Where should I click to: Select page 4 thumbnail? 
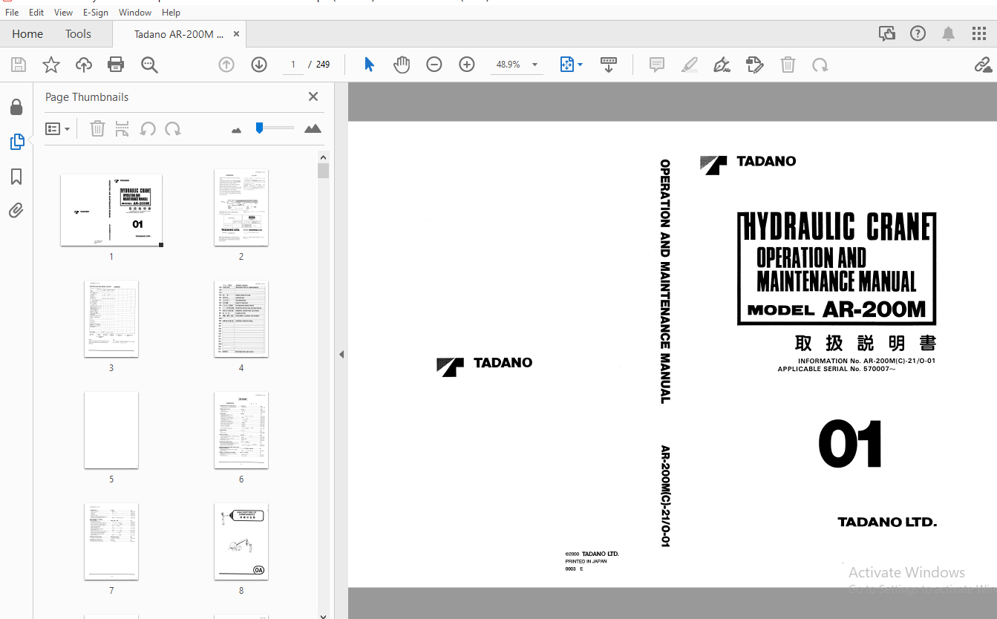coord(241,319)
